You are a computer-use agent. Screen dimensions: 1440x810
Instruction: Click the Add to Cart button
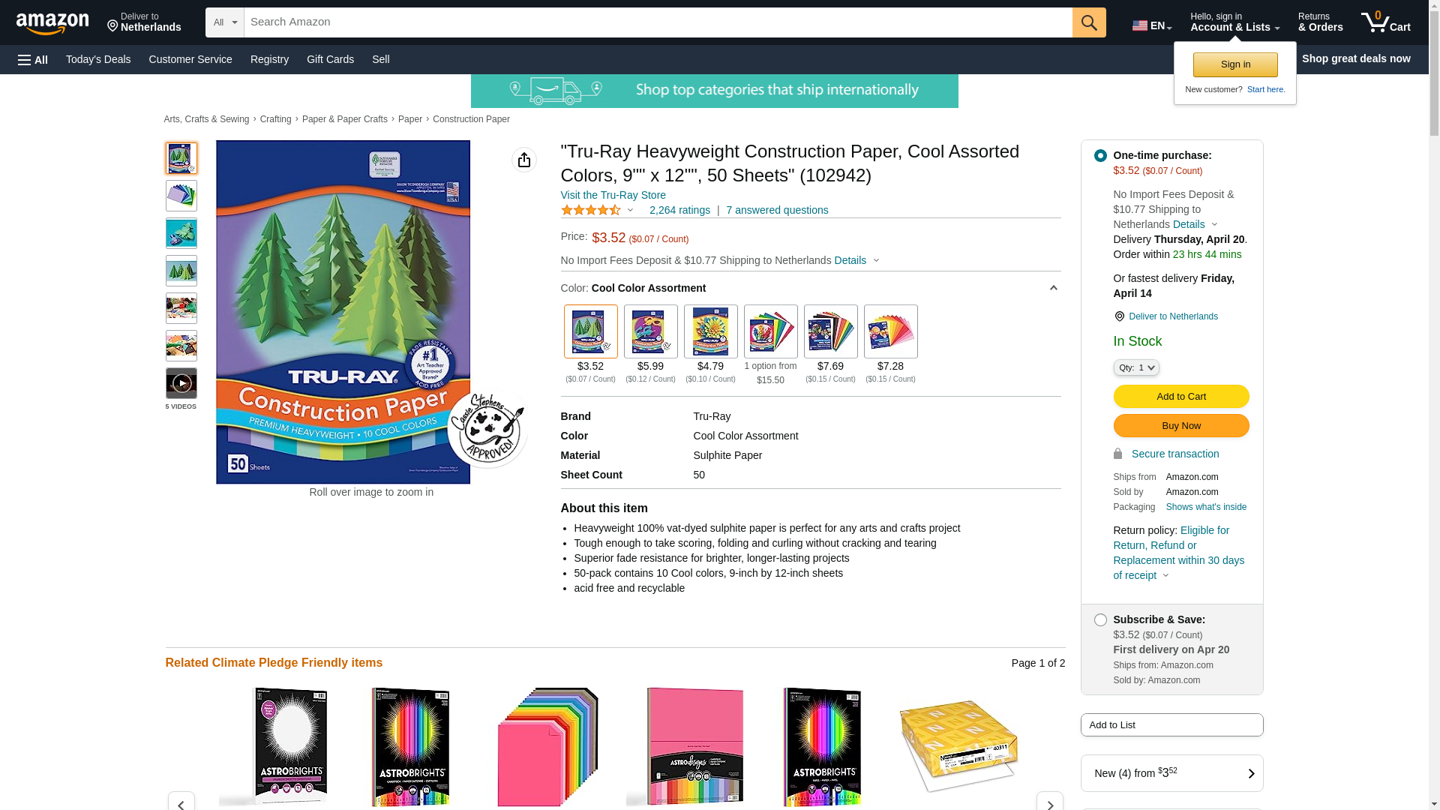click(x=1181, y=397)
